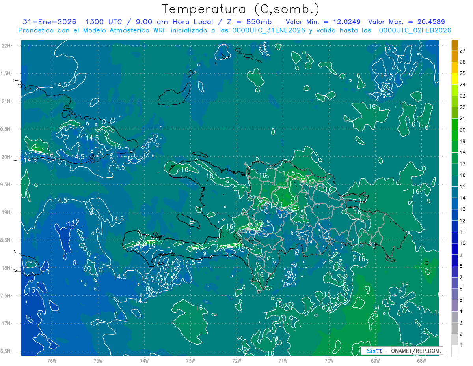Click the "17.5" contour label on the map
Viewport: 473px width, 366px height.
(289, 173)
